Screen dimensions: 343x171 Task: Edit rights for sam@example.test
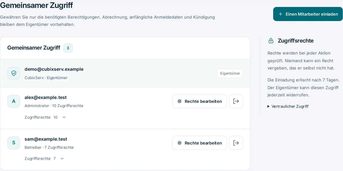pos(199,143)
